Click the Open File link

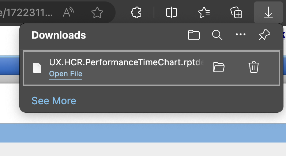(x=66, y=74)
